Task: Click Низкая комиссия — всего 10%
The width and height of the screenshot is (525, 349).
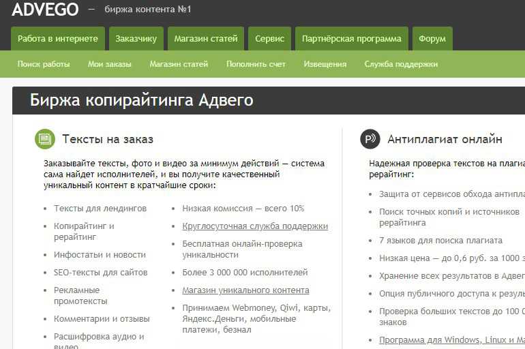Action: (x=243, y=209)
